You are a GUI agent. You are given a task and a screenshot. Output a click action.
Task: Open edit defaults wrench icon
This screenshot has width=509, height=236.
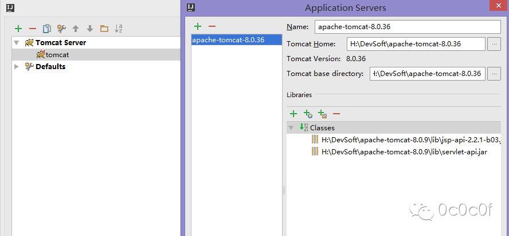61,29
